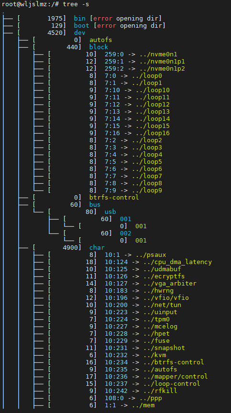
Task: Click the ../mapper/control symlink target
Action: coord(176,376)
